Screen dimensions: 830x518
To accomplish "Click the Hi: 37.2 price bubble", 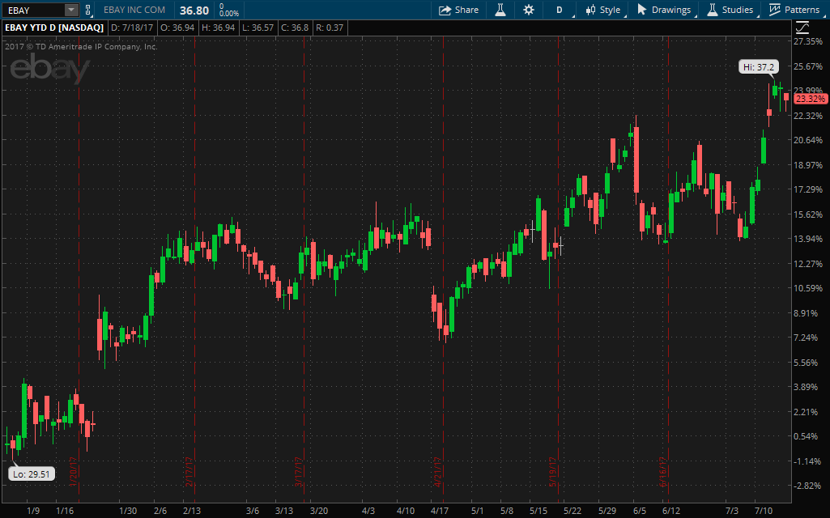I will [757, 66].
